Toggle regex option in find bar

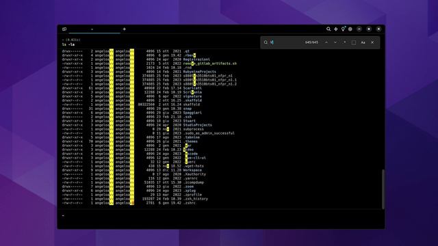point(344,42)
